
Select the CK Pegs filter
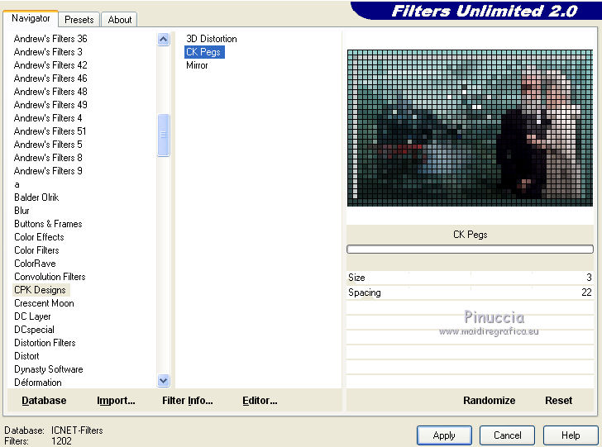(x=203, y=52)
